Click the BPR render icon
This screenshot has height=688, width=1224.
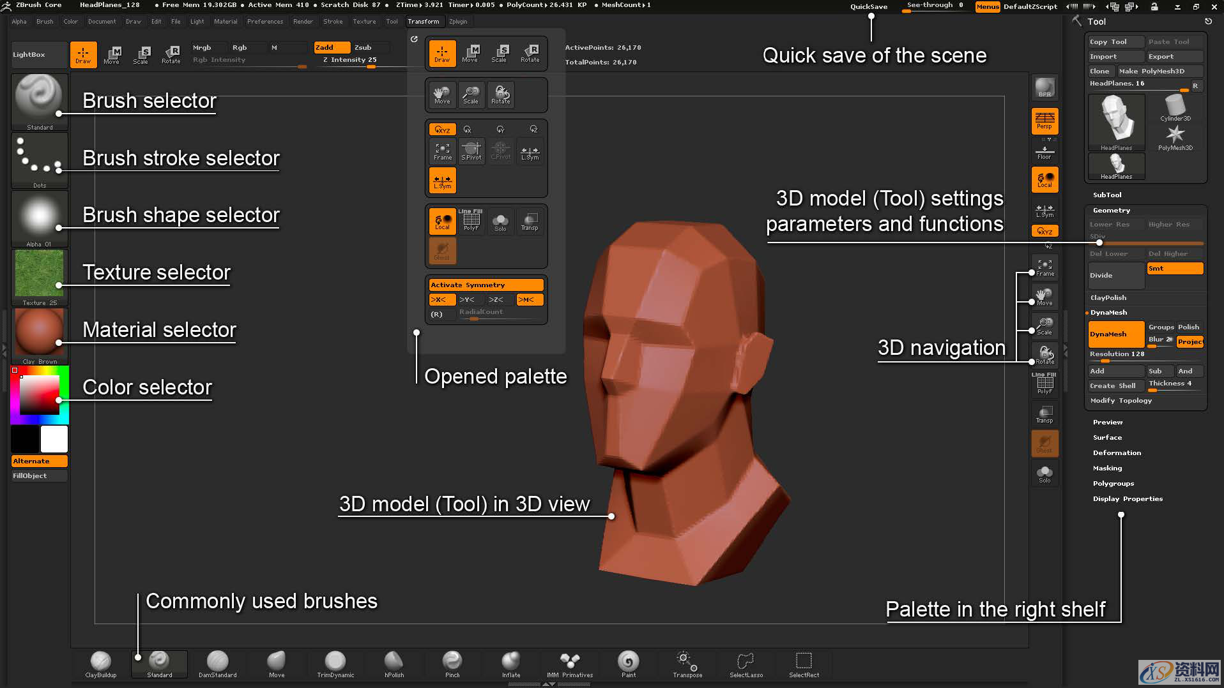pos(1044,87)
